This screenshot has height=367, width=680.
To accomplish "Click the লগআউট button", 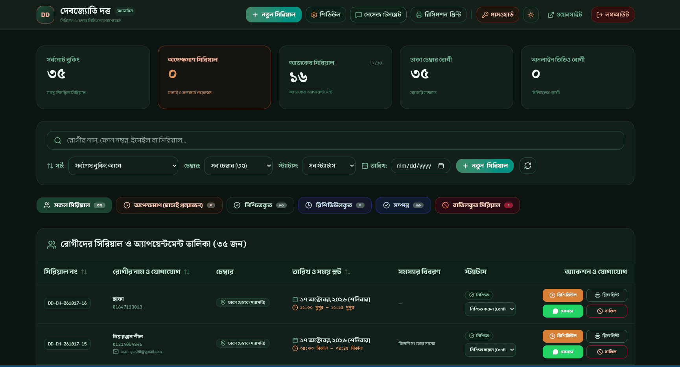I will 612,15.
